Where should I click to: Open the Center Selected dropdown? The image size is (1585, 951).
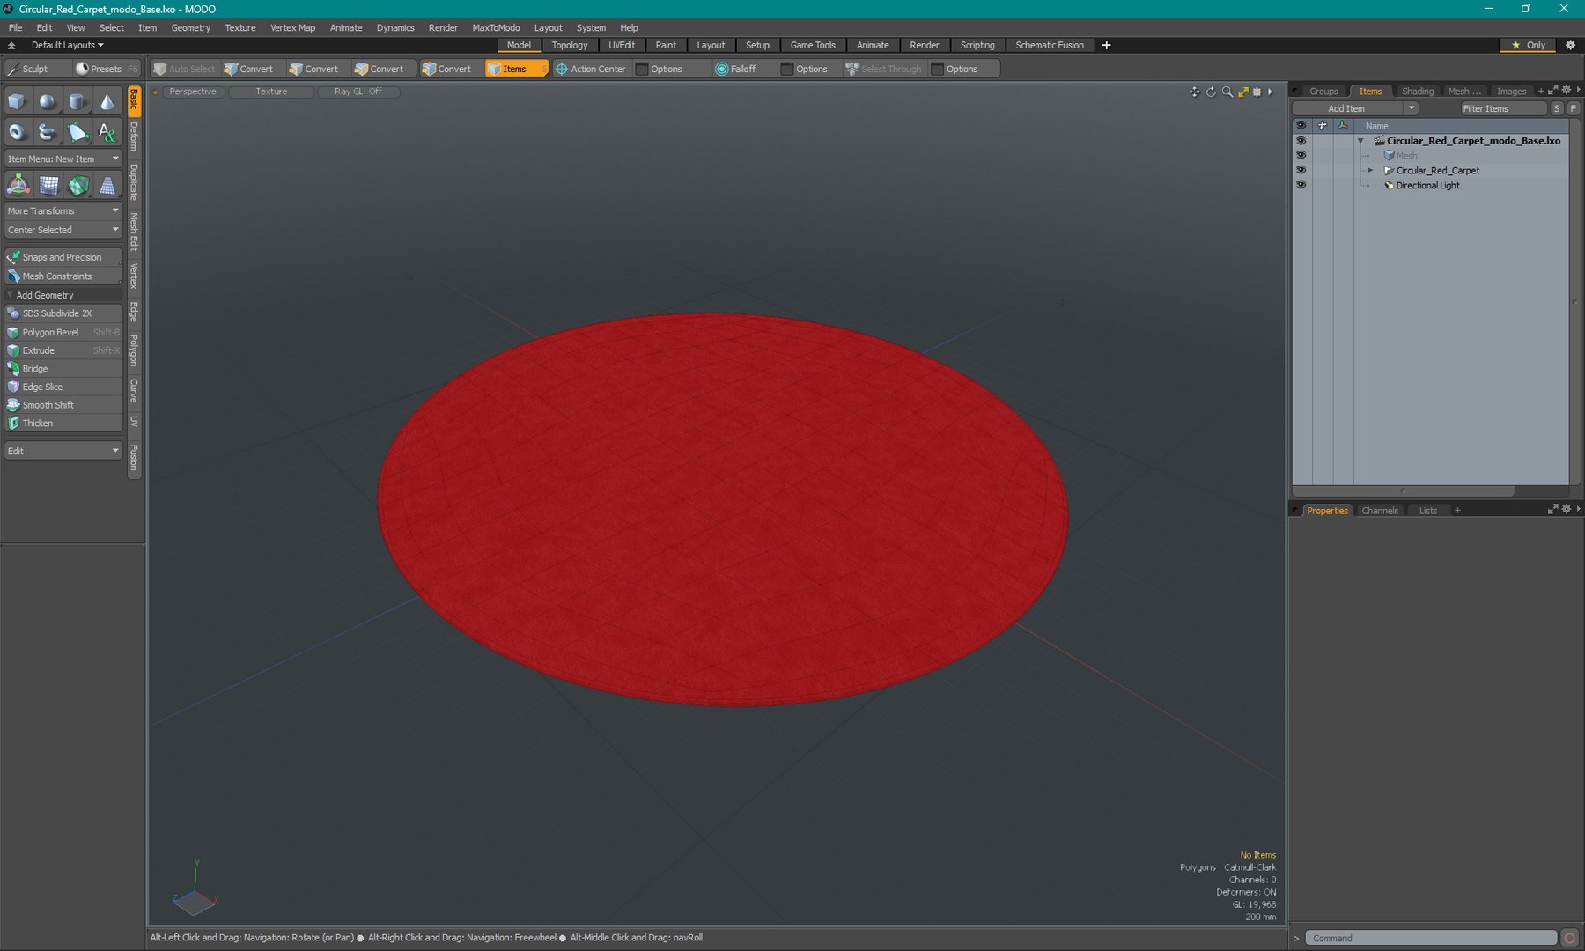point(63,230)
